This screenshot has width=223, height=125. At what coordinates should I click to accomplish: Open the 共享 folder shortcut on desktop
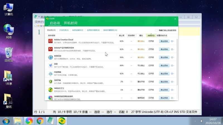tap(8, 78)
